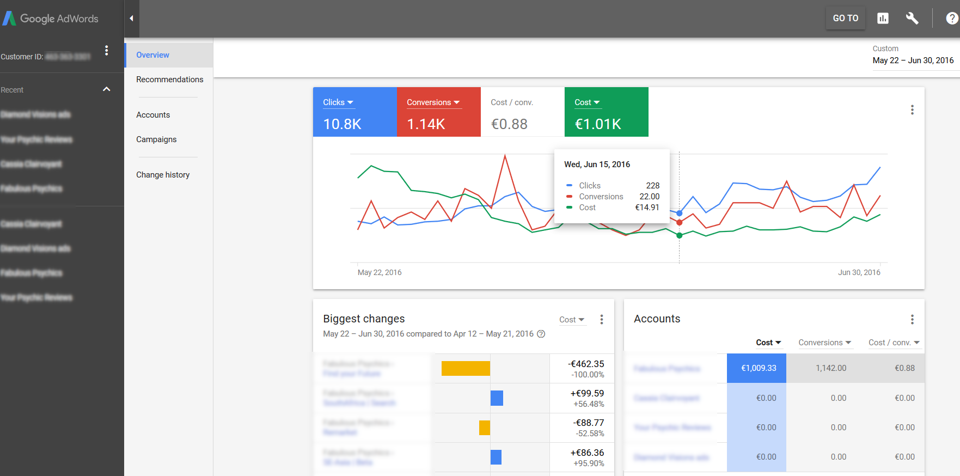Click the -€462.35 change value
The image size is (960, 476).
586,364
